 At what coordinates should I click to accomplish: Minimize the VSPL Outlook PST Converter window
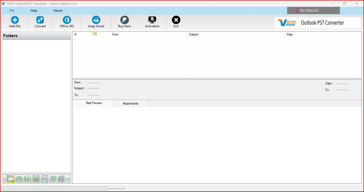pos(333,3)
